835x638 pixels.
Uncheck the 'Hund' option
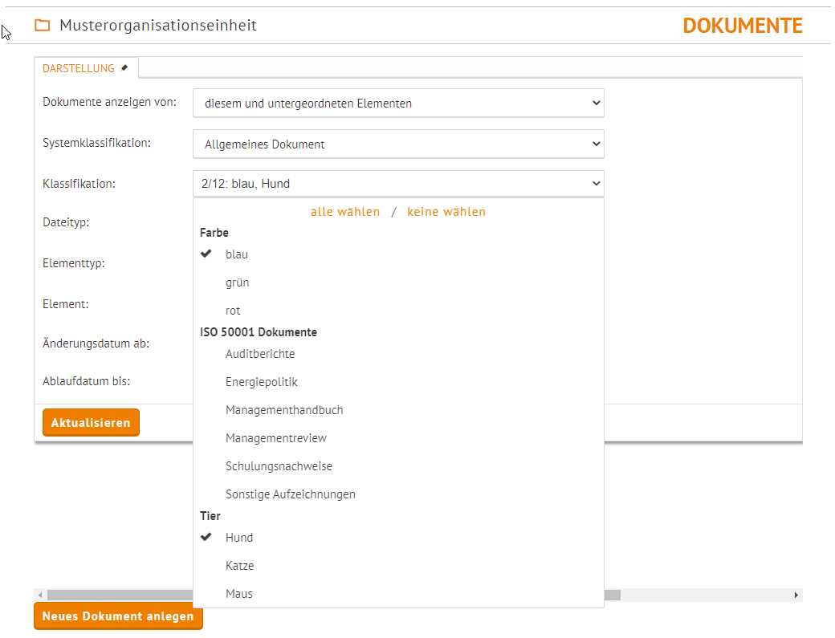(x=398, y=538)
